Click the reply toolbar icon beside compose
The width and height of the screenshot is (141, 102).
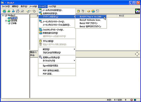(x=34, y=11)
